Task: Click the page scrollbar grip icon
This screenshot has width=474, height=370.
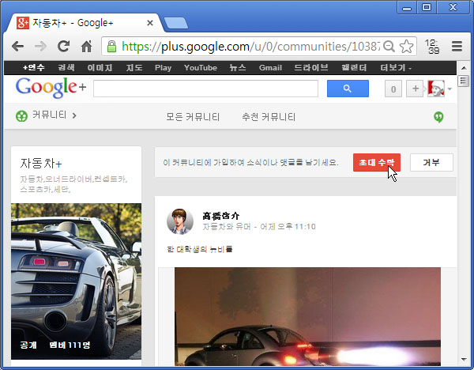Action: click(x=463, y=81)
